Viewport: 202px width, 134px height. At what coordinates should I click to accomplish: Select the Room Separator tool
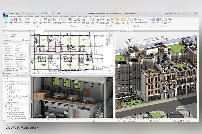point(102,21)
